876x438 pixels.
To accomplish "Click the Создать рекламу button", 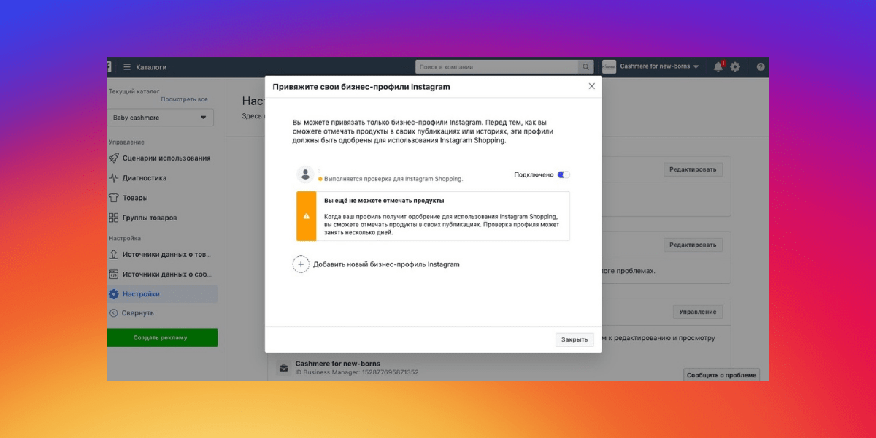I will point(162,337).
